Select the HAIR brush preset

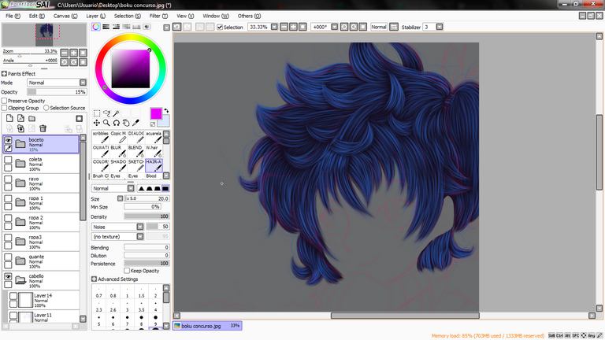coord(154,165)
